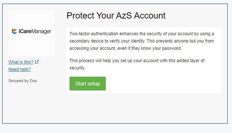
Task: Click the colored iCareManager emblem icon
Action: pos(14,31)
